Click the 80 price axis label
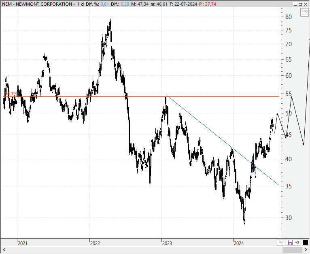Screen dimensions: 310x254 tap(289, 17)
